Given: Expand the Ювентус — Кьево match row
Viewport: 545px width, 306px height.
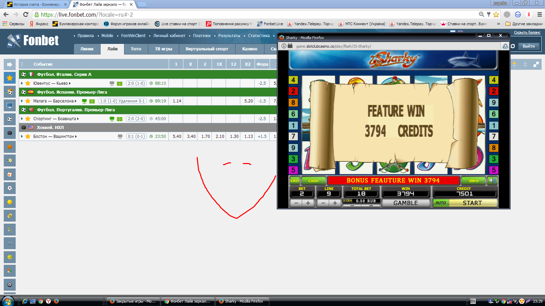Looking at the screenshot, I should 22,83.
